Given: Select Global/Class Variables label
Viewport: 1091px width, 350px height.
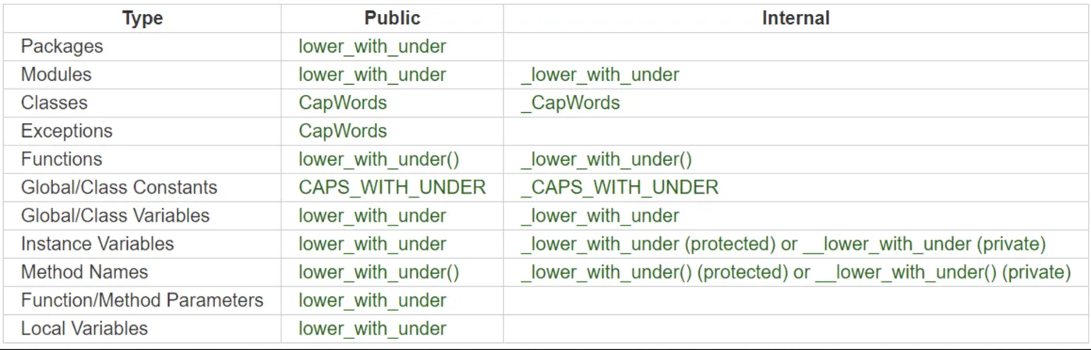Looking at the screenshot, I should [115, 215].
